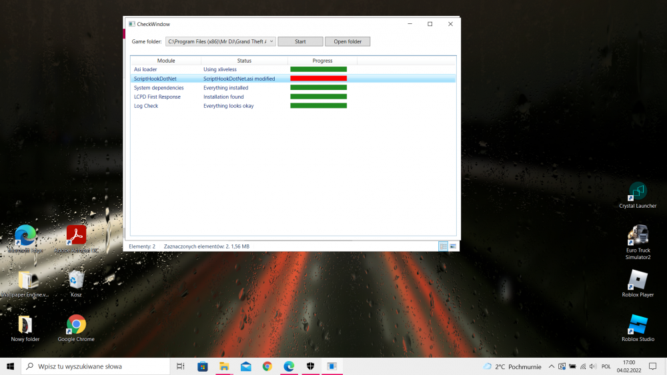
Task: Open Edge from the taskbar
Action: [289, 366]
